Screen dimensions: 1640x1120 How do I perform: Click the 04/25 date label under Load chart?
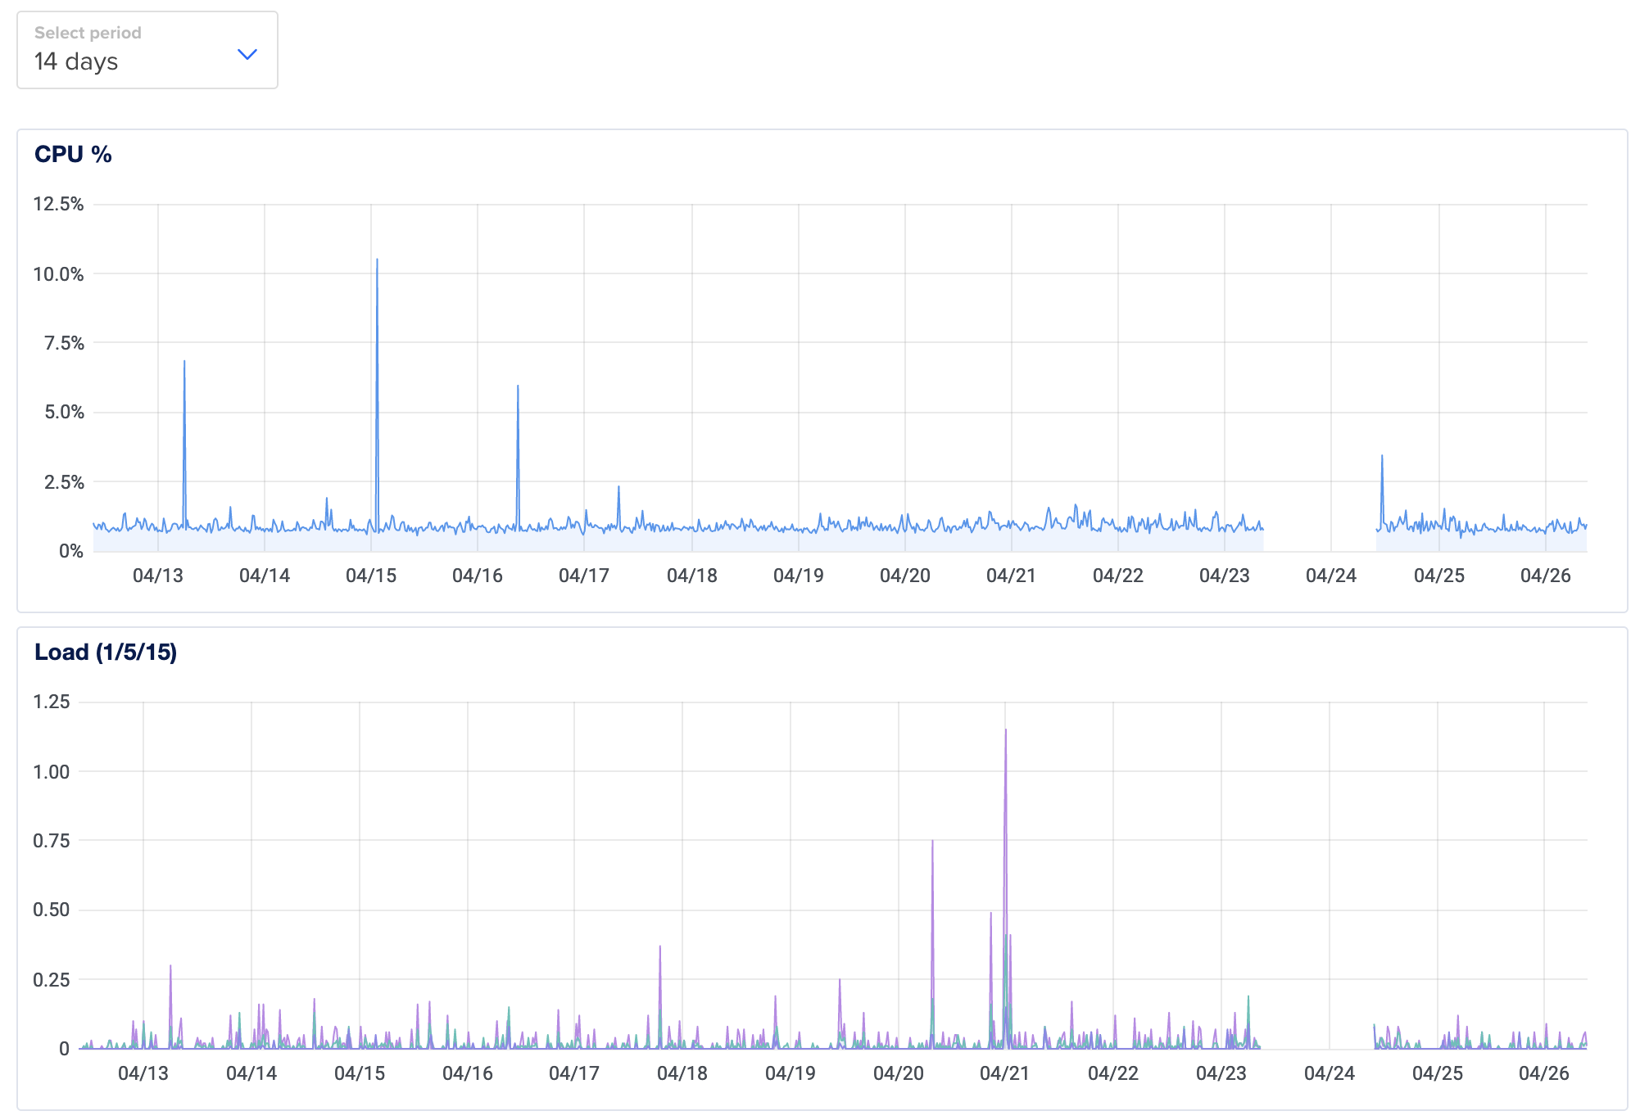1438,1073
